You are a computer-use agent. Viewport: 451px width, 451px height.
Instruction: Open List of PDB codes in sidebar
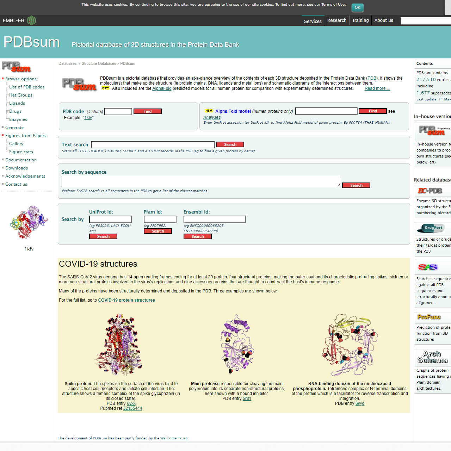click(x=27, y=87)
